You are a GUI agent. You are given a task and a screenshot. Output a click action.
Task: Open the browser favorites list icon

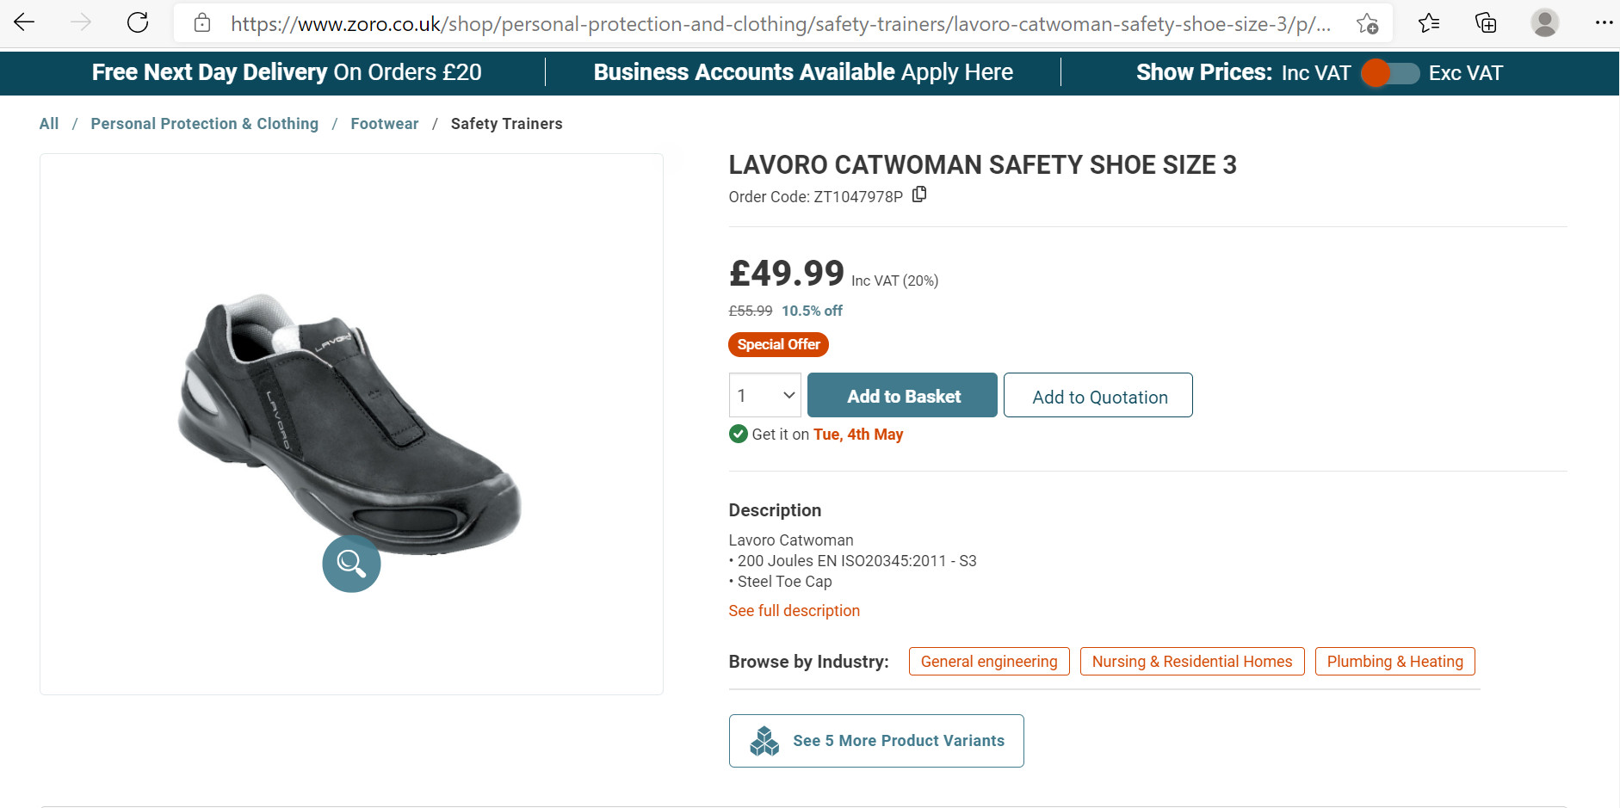[x=1429, y=23]
